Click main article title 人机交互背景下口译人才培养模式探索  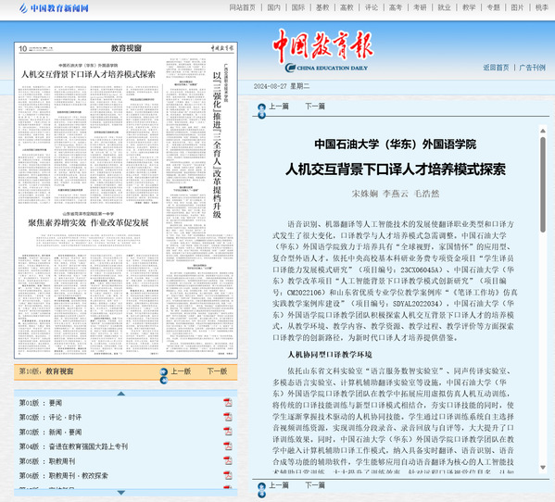click(396, 169)
